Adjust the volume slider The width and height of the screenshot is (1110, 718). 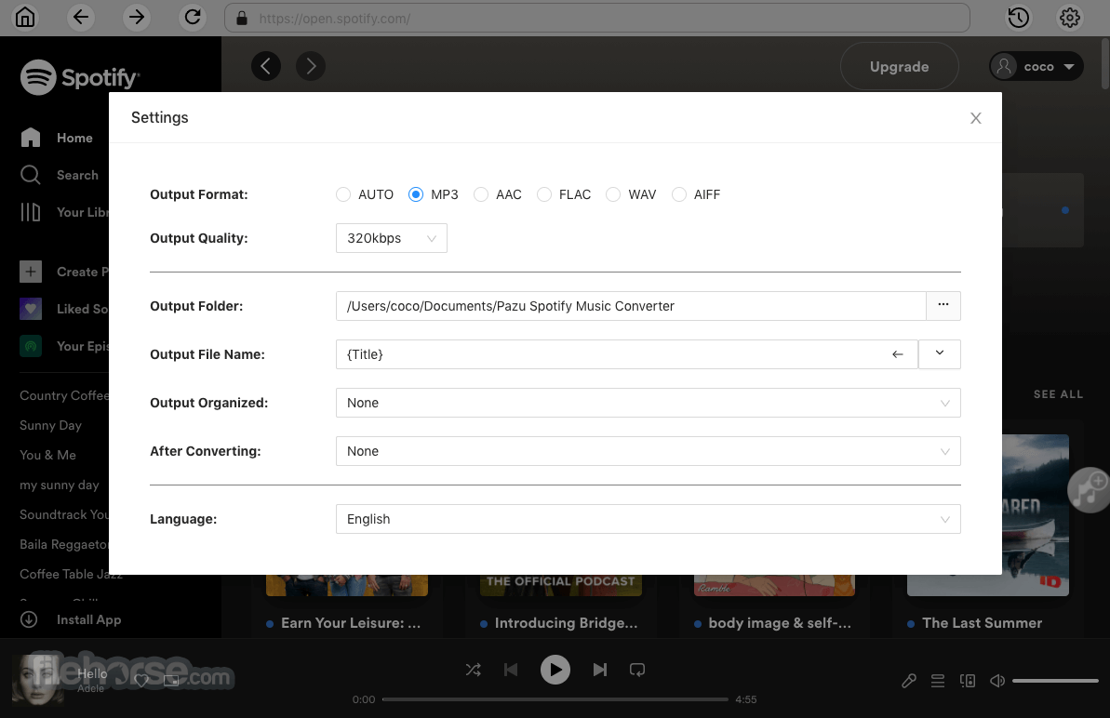[x=1055, y=681]
